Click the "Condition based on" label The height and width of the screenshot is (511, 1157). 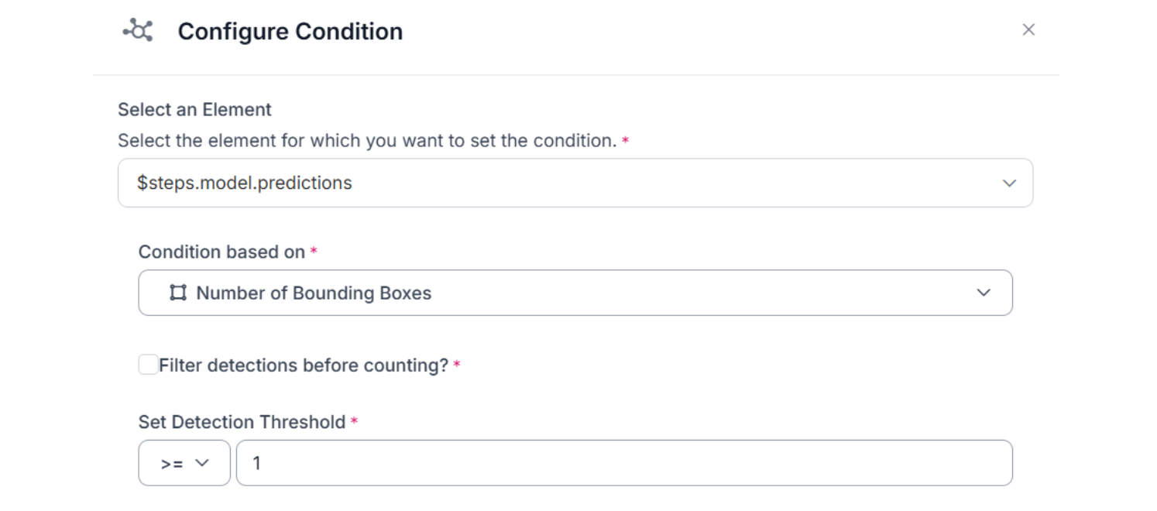click(x=221, y=252)
